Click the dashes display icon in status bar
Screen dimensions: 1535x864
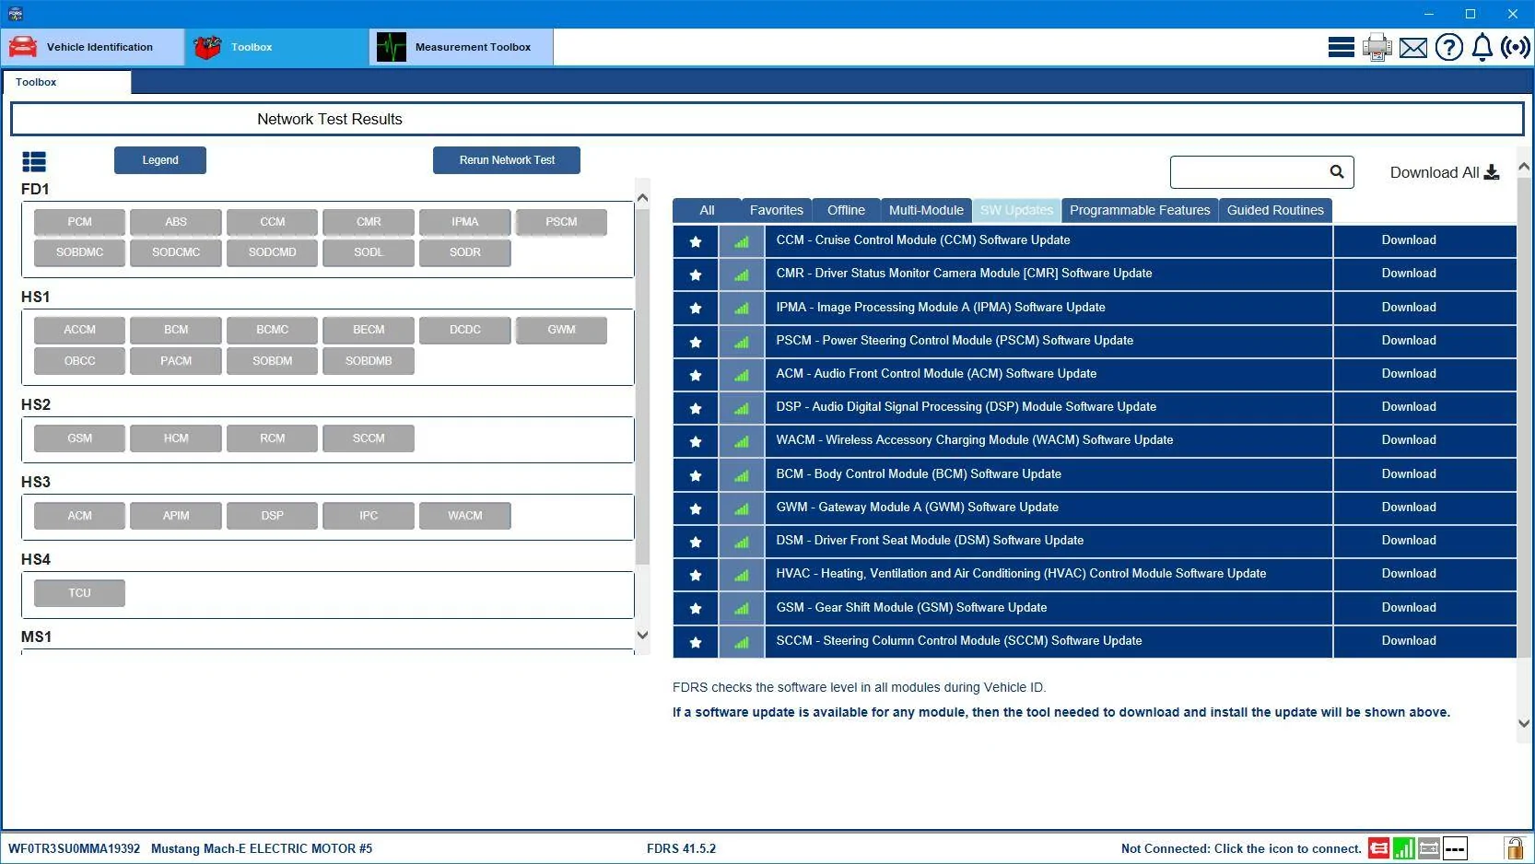click(x=1455, y=848)
